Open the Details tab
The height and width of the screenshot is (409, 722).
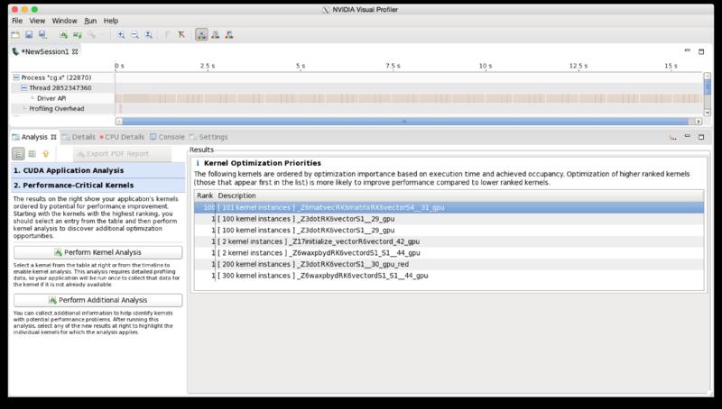(79, 137)
